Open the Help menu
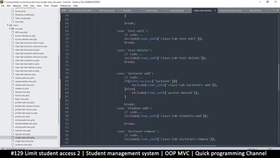Screen dimensions: 280x158 click(75, 6)
